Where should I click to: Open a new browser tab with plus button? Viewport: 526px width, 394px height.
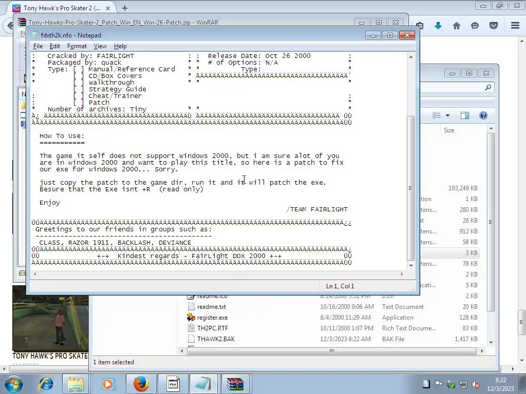[124, 8]
